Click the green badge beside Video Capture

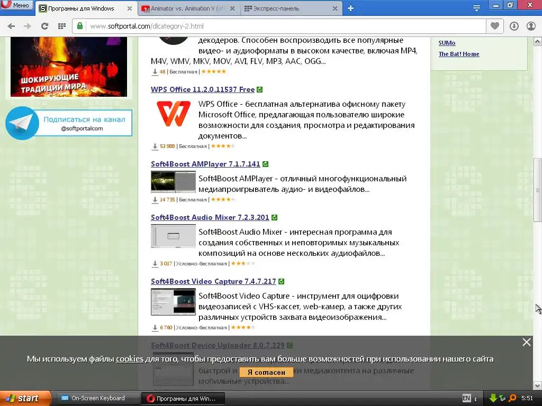[x=282, y=281]
